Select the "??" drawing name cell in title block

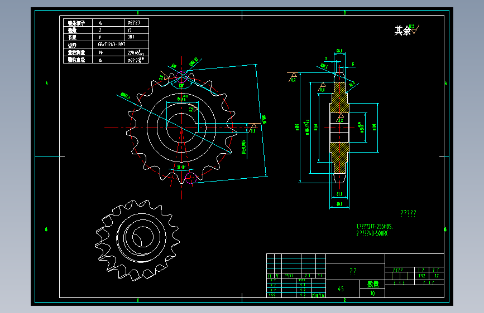pyautogui.click(x=355, y=271)
